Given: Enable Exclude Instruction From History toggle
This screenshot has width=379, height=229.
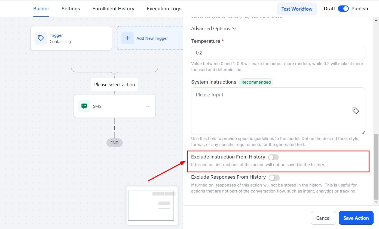Looking at the screenshot, I should (273, 157).
